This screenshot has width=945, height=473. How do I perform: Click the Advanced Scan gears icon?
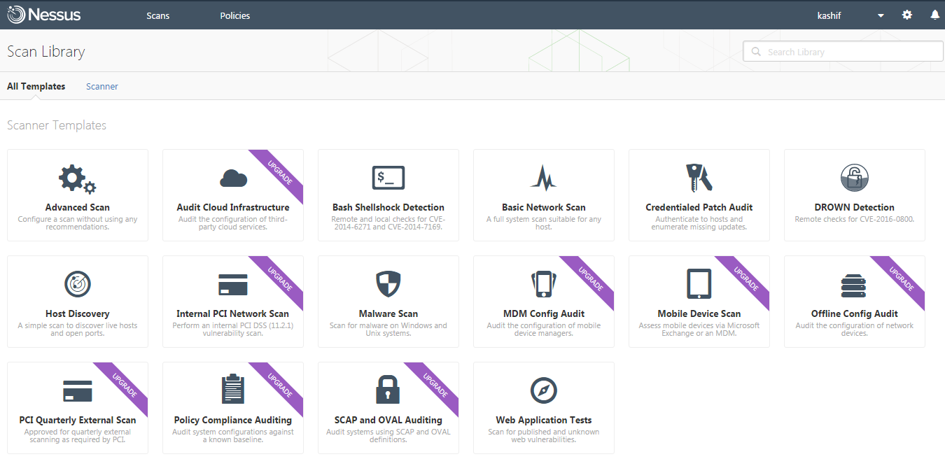[77, 179]
